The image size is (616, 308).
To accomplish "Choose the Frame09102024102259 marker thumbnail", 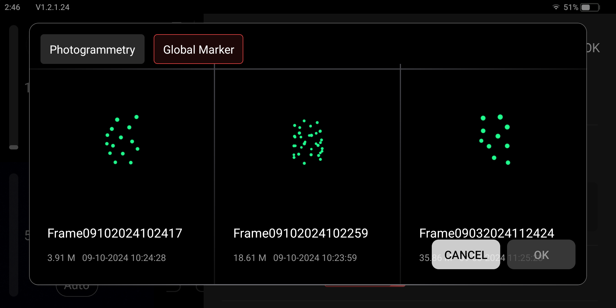I will click(x=308, y=142).
